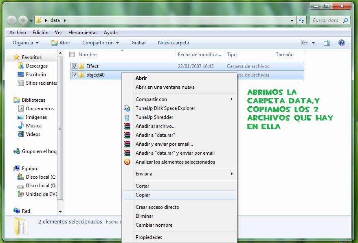Click the back navigation arrow

pyautogui.click(x=11, y=20)
